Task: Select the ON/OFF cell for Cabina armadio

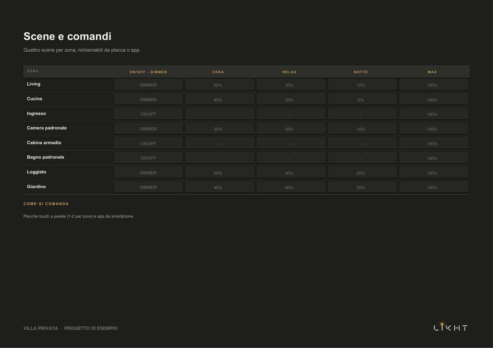Action: coord(148,143)
